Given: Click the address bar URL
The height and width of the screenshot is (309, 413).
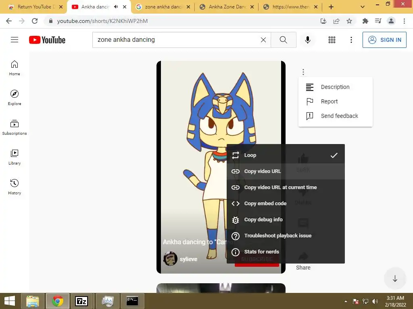Looking at the screenshot, I should pos(102,21).
